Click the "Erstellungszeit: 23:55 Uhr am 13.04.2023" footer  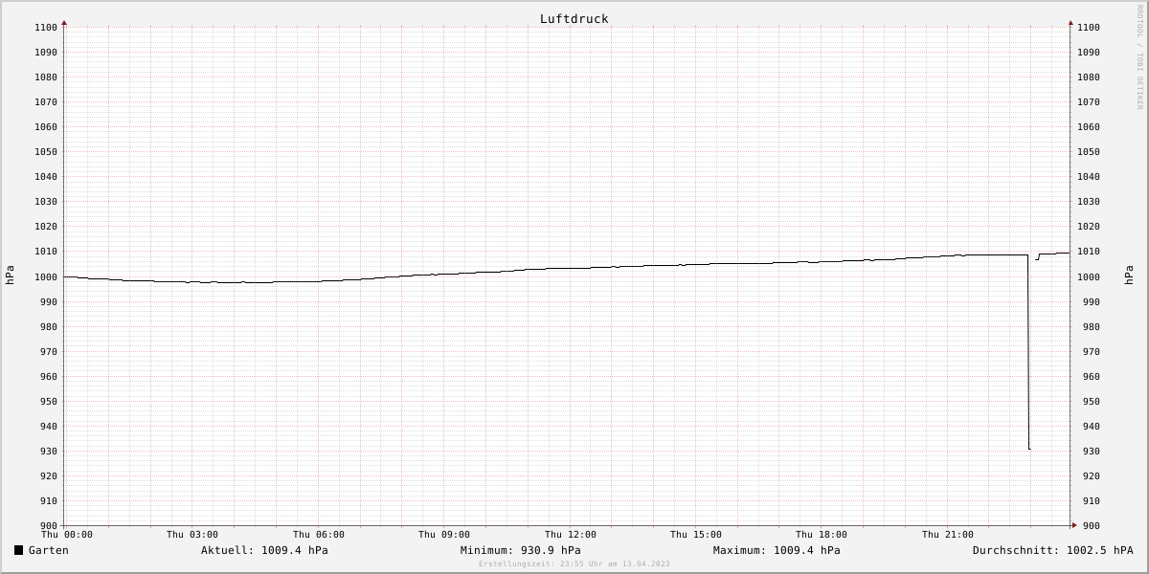click(x=574, y=564)
